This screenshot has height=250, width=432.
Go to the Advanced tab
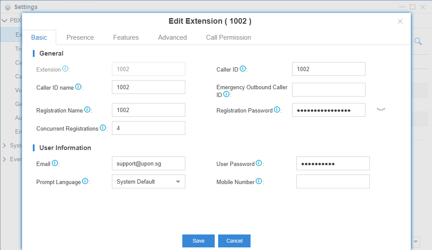[172, 37]
